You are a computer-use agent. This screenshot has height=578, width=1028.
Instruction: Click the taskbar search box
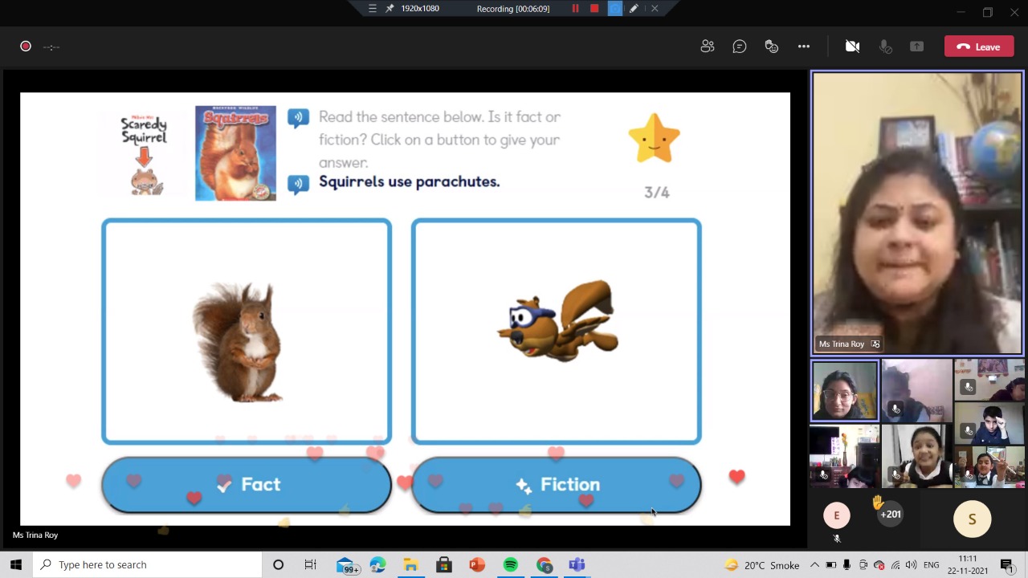pyautogui.click(x=147, y=564)
